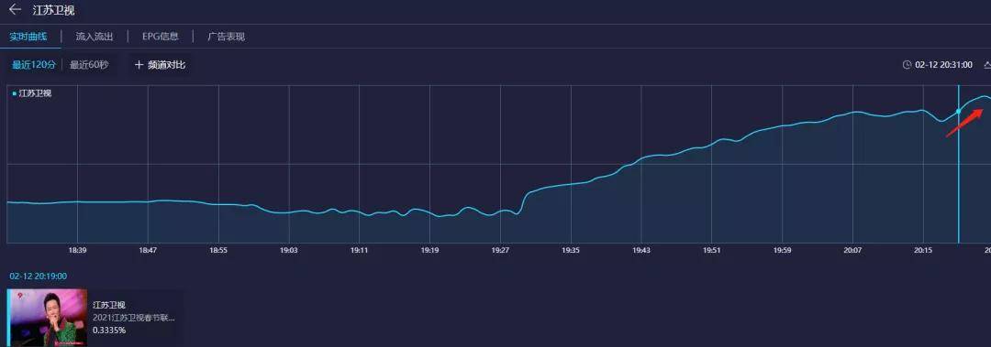Open the program thumbnail of the singer
This screenshot has width=991, height=347.
coord(48,318)
